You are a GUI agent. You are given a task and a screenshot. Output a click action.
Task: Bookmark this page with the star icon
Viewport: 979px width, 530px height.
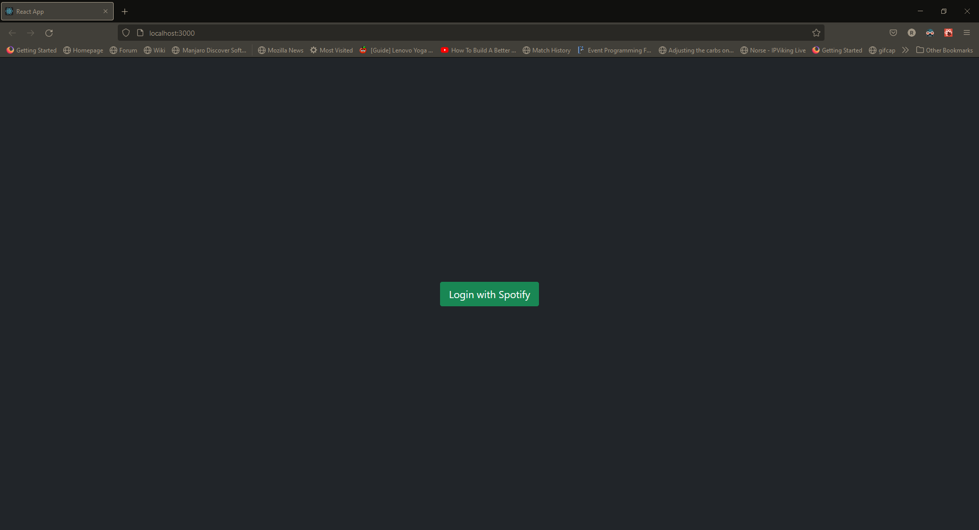click(816, 33)
